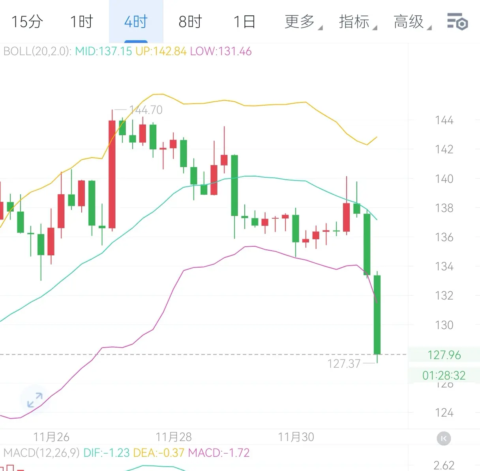
Task: Select the 1时 timeframe tab
Action: click(x=81, y=22)
